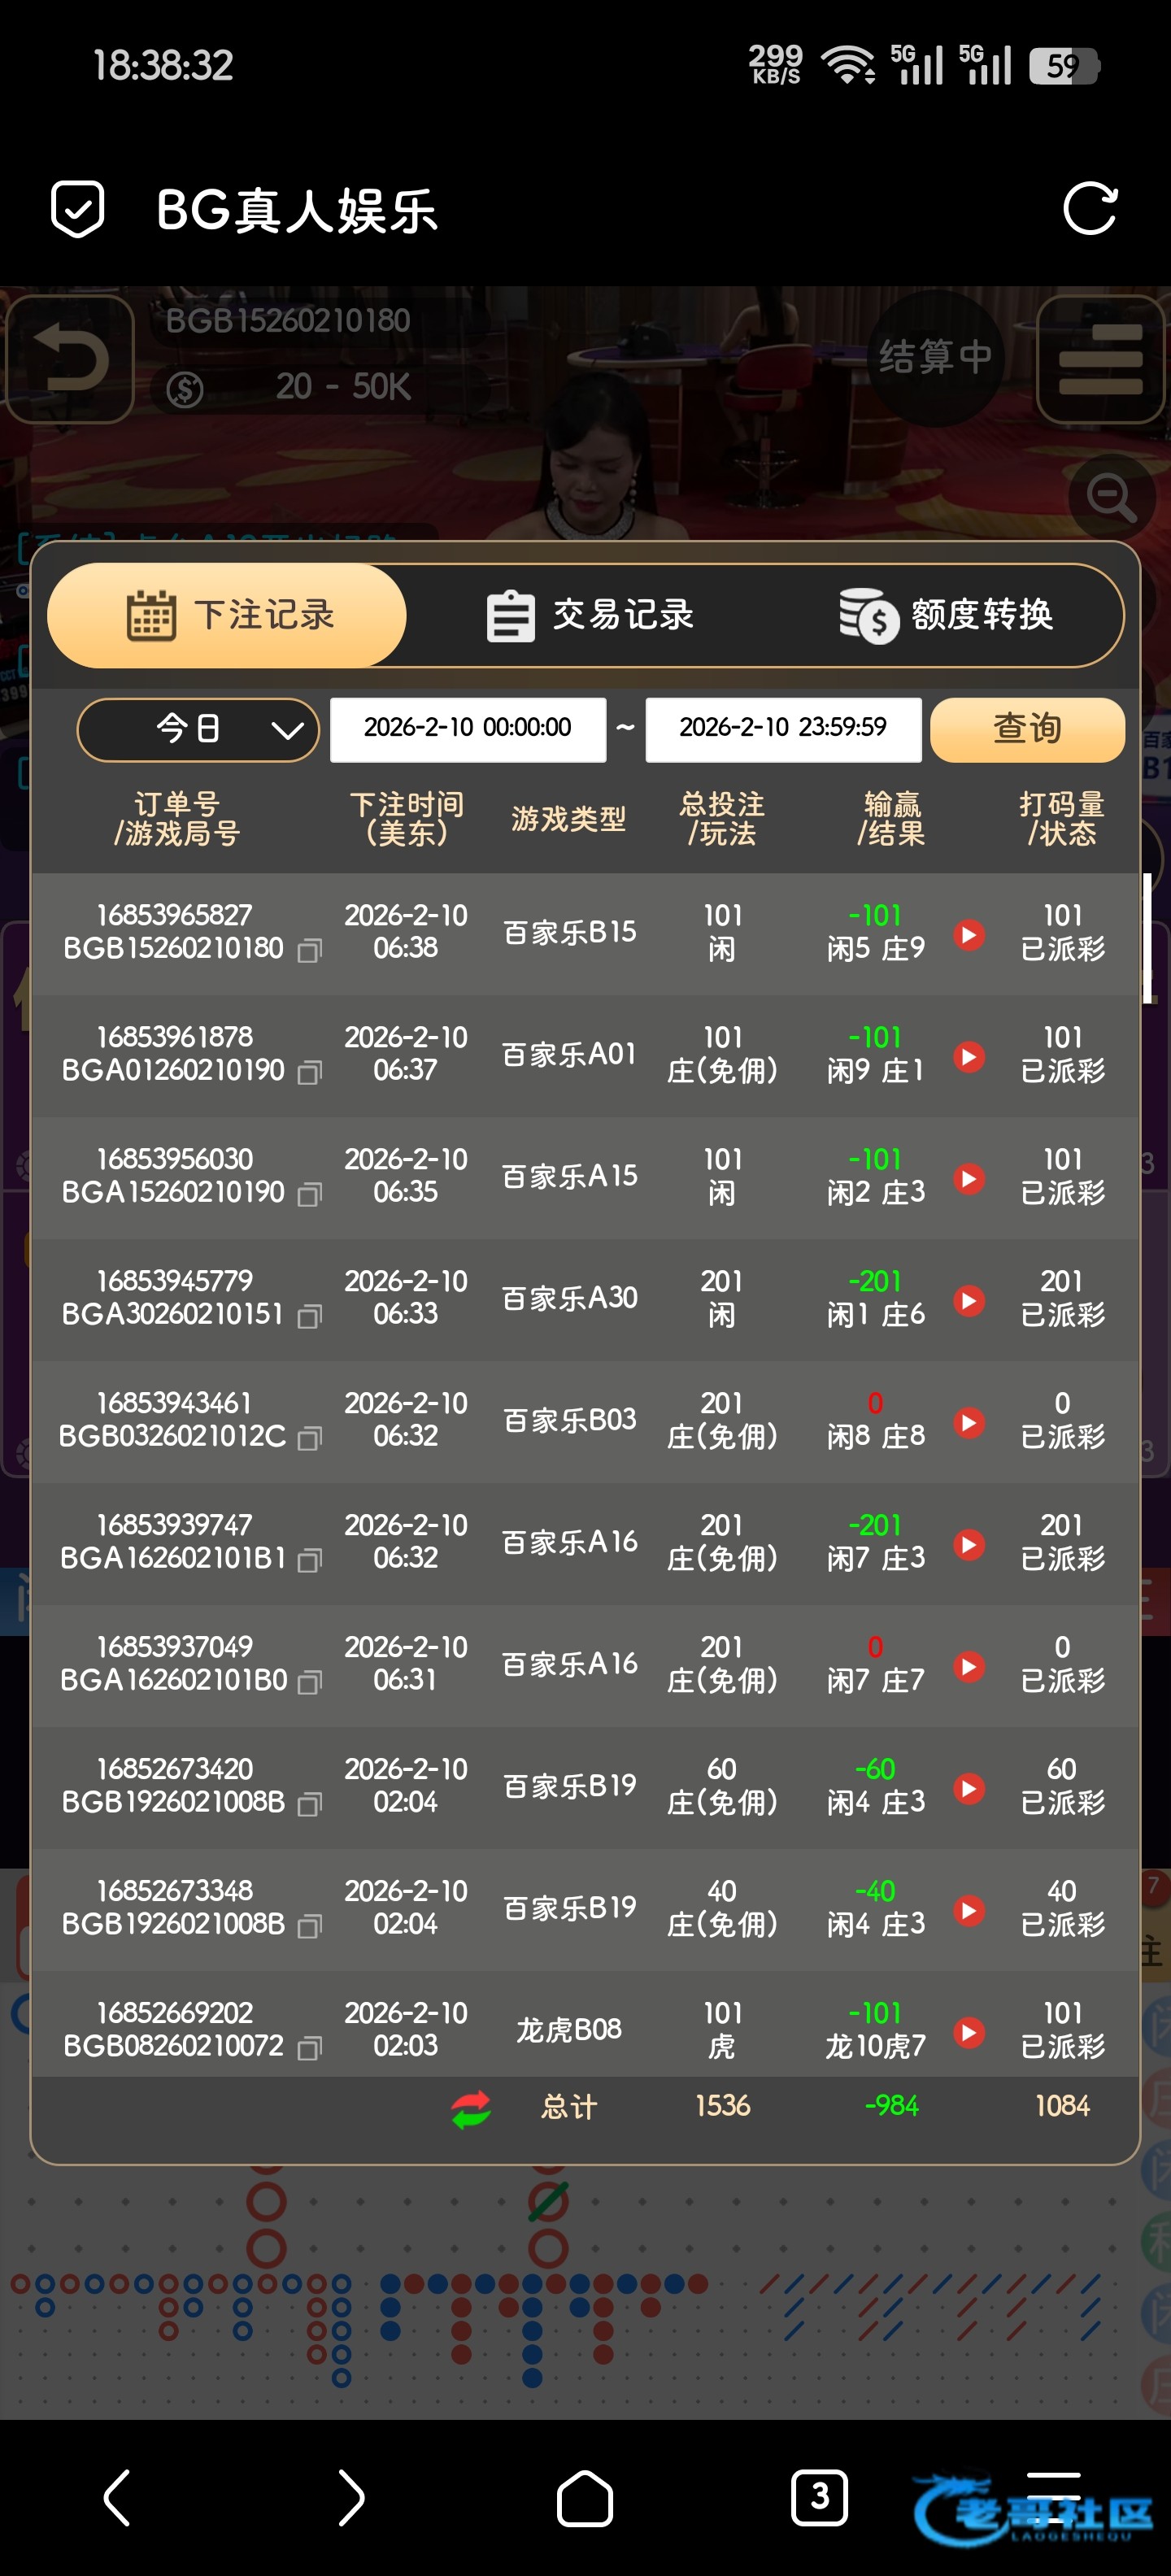Switch to the 交易记录 tab
Image resolution: width=1171 pixels, height=2576 pixels.
pos(590,615)
